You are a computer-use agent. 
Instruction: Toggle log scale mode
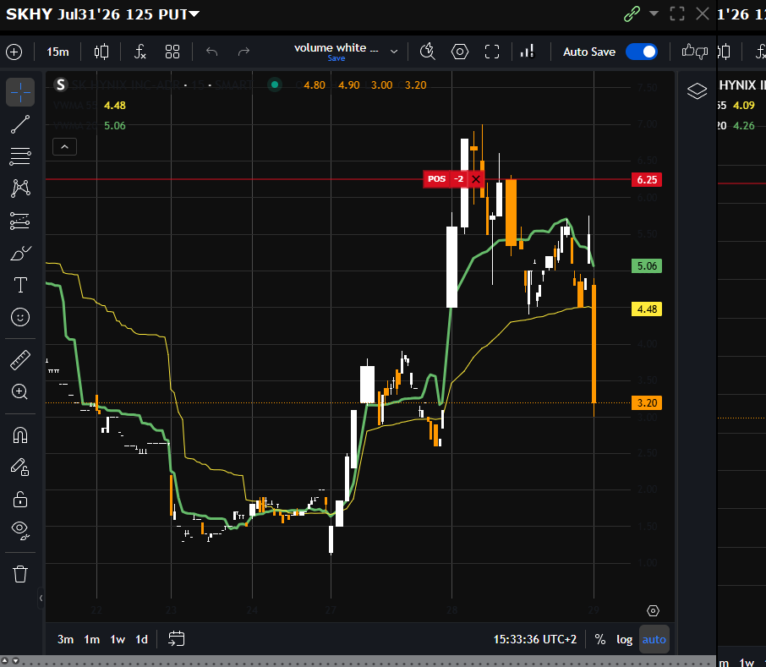pos(624,640)
